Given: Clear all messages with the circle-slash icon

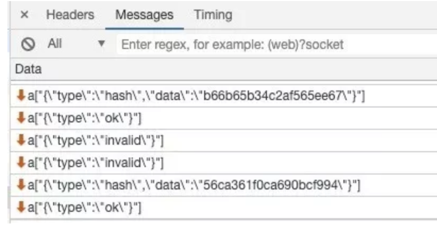Looking at the screenshot, I should [x=24, y=45].
